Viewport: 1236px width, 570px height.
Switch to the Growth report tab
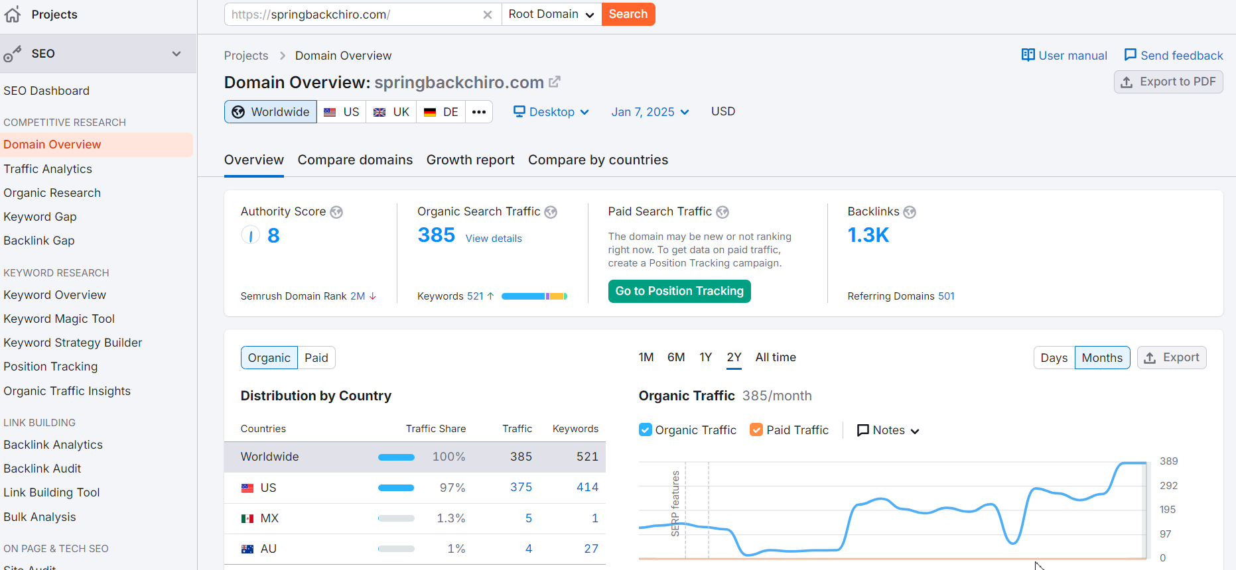point(470,160)
